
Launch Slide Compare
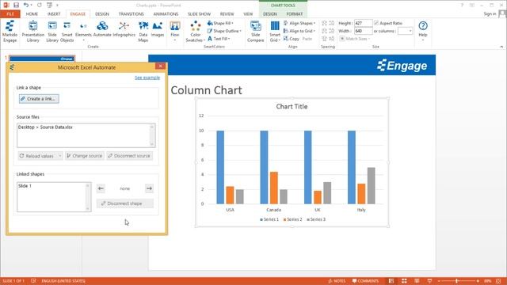click(x=255, y=32)
